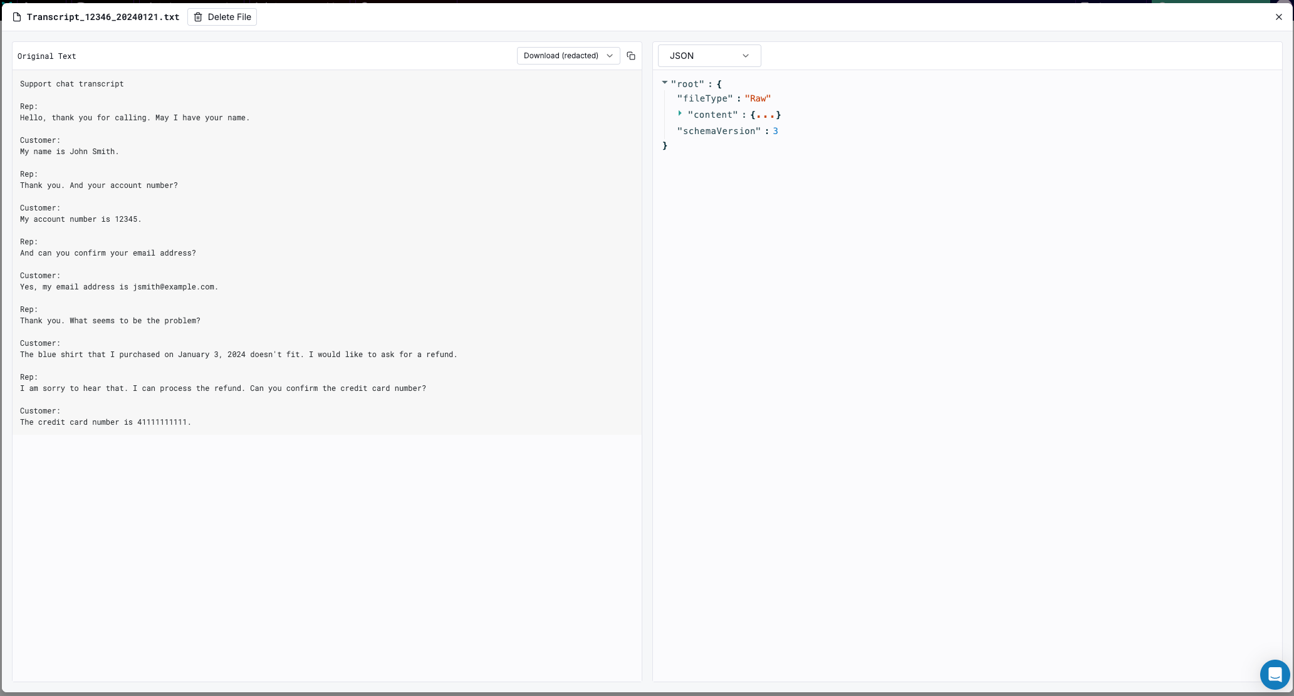The width and height of the screenshot is (1294, 696).
Task: Click the "root" key label
Action: (x=687, y=84)
